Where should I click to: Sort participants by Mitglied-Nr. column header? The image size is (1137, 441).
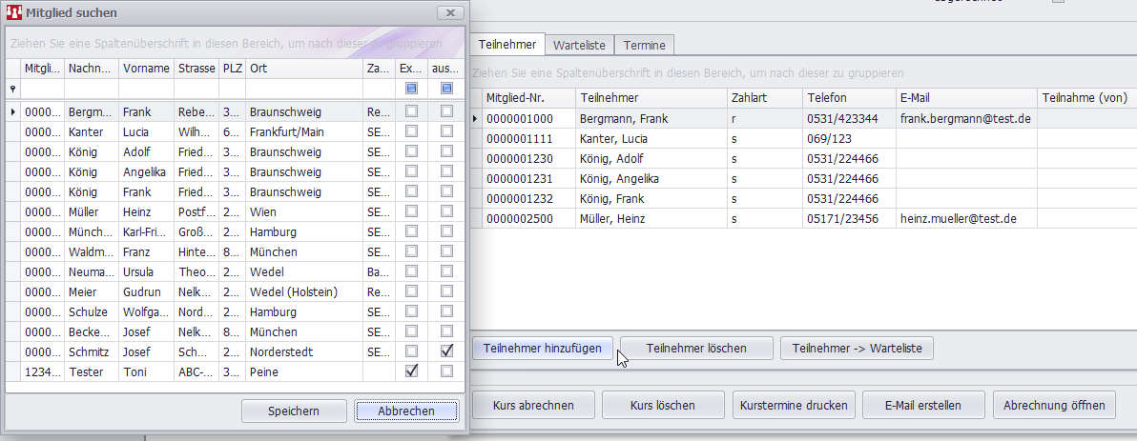[x=527, y=98]
